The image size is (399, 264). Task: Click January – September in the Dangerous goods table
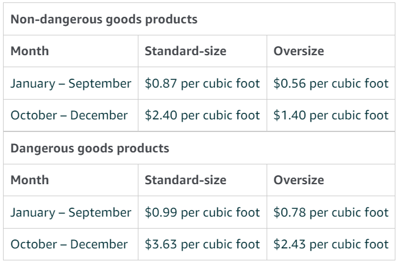pos(71,212)
